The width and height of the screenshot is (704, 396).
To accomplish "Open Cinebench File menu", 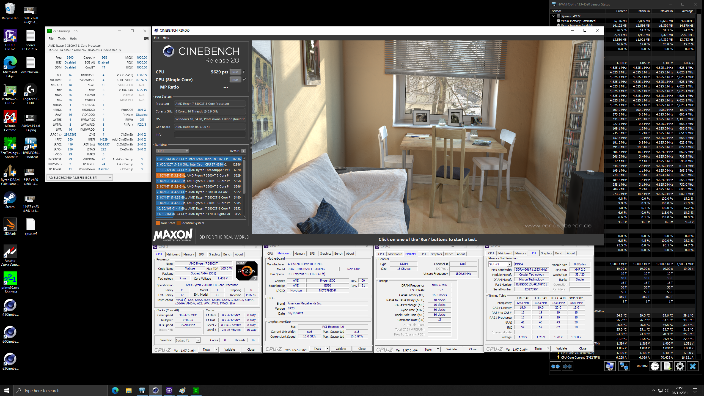I will point(156,38).
